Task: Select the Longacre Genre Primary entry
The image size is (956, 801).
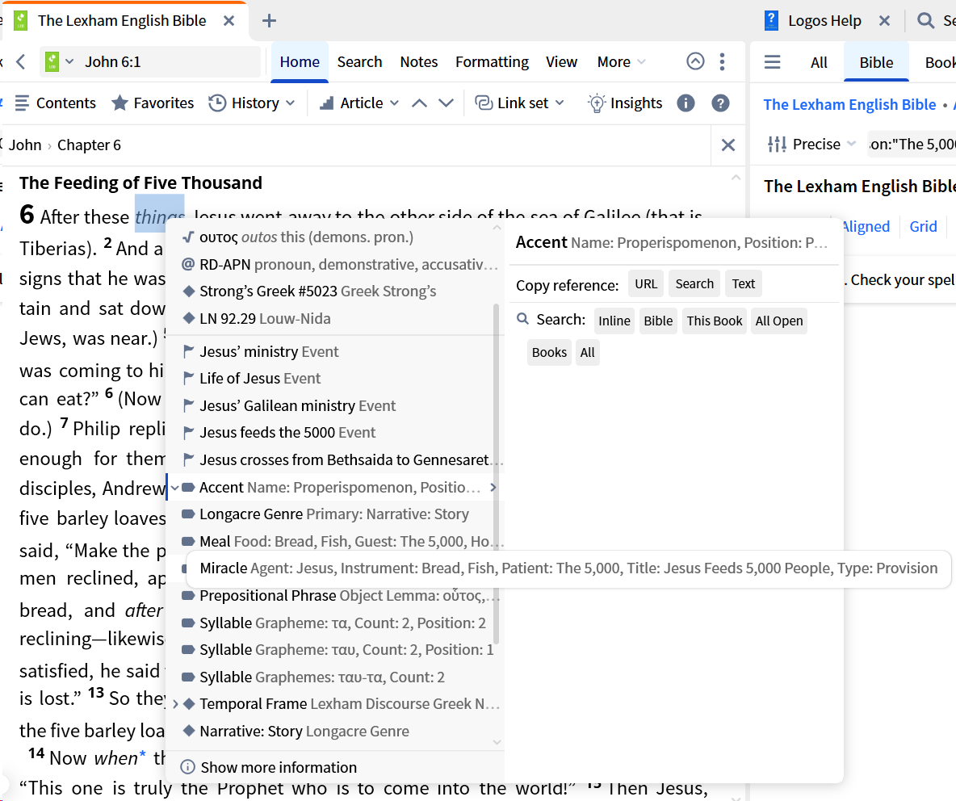Action: (x=335, y=514)
